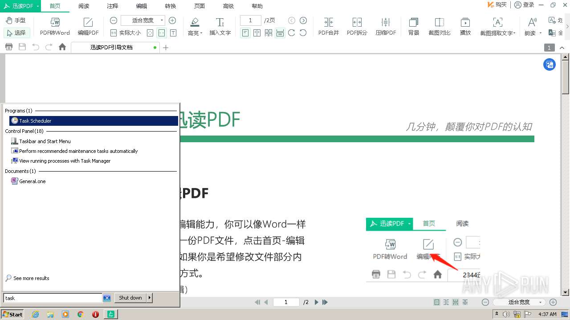Expand the 高亮 highlight color dropdown
This screenshot has height=320, width=570.
point(201,33)
